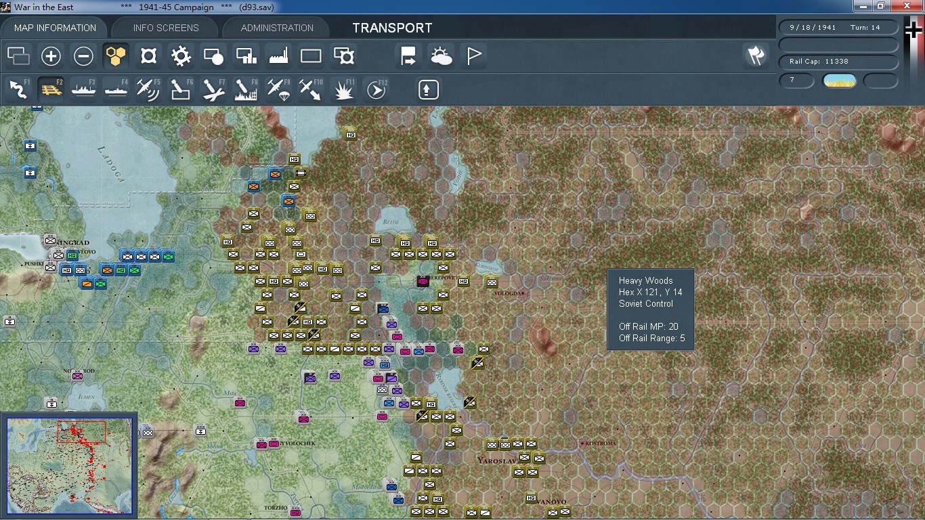Screen dimensions: 925x520
Task: Click the Ilmen lake label on the map
Action: 87,397
